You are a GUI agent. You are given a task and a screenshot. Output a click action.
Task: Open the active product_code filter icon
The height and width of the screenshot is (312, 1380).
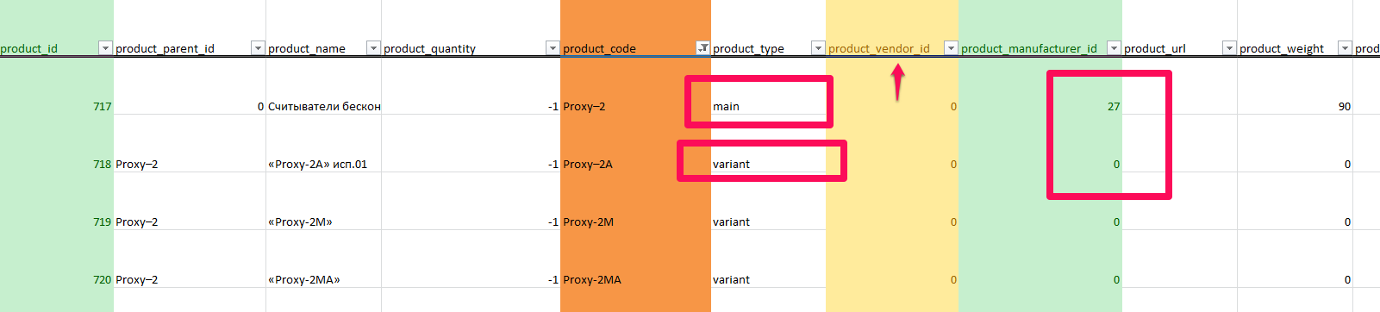tap(703, 48)
